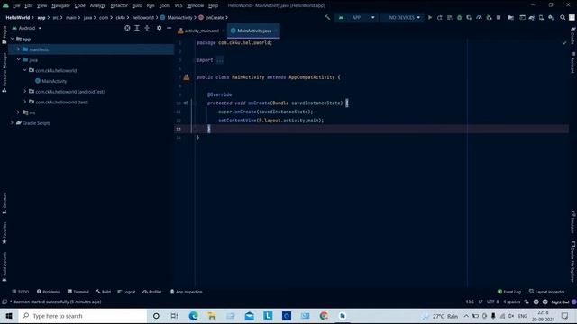Click the UTF-8 encoding in status bar

click(x=493, y=301)
